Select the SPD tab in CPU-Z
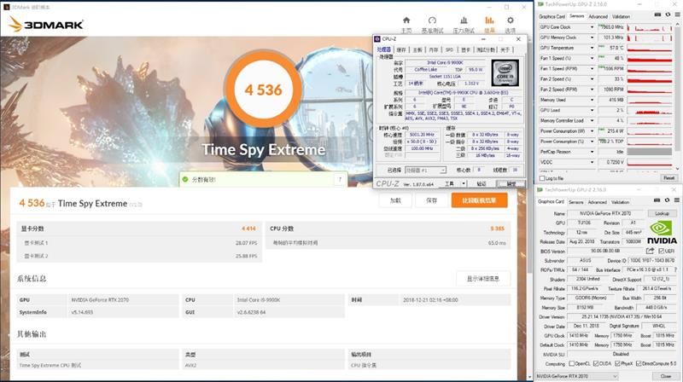This screenshot has height=382, width=683. (449, 50)
